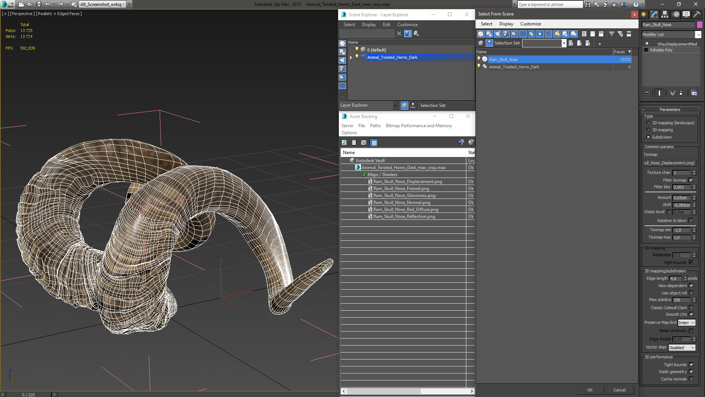
Task: Open the Hierarchy command panel tab
Action: point(665,14)
